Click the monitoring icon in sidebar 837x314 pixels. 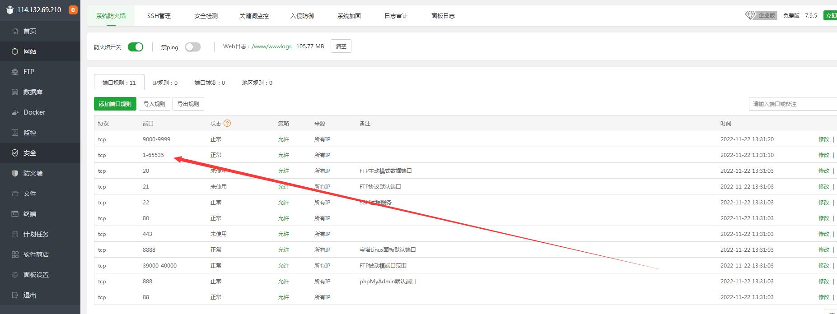(x=15, y=133)
